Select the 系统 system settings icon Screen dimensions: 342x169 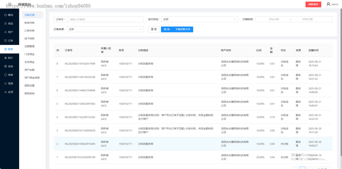pyautogui.click(x=9, y=66)
